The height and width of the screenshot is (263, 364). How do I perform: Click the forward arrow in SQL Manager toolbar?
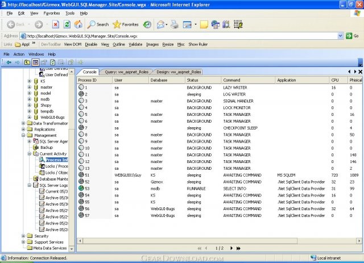pos(18,62)
